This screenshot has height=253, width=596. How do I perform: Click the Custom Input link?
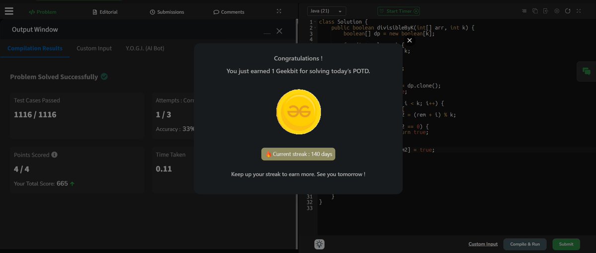483,244
